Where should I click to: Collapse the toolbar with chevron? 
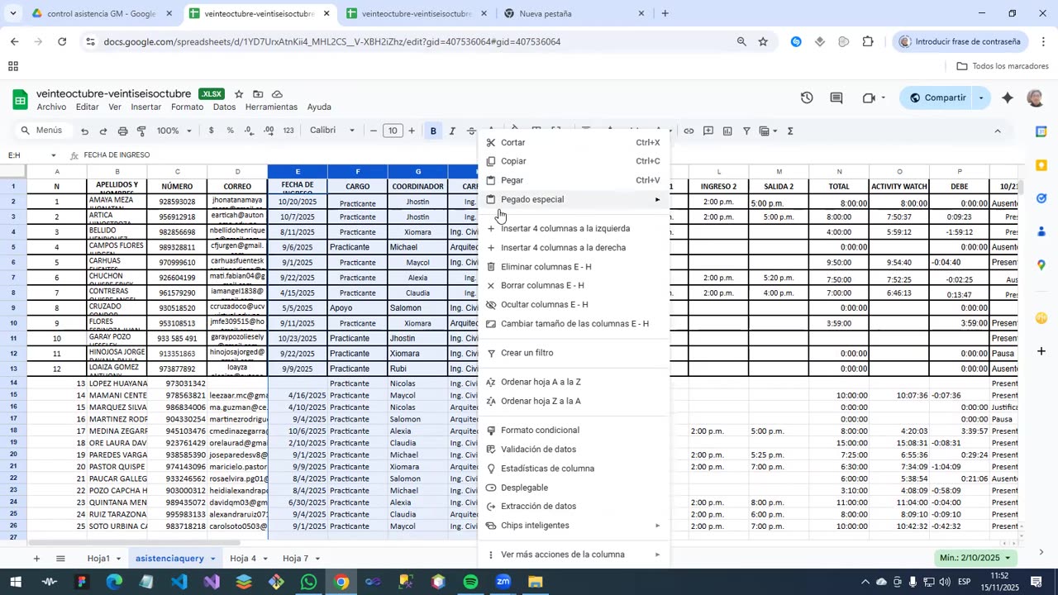pyautogui.click(x=998, y=131)
